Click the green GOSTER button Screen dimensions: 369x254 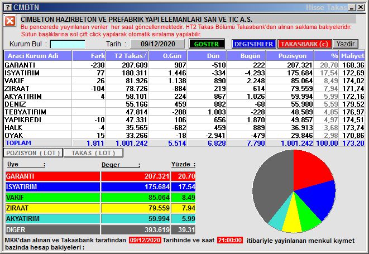tap(207, 44)
